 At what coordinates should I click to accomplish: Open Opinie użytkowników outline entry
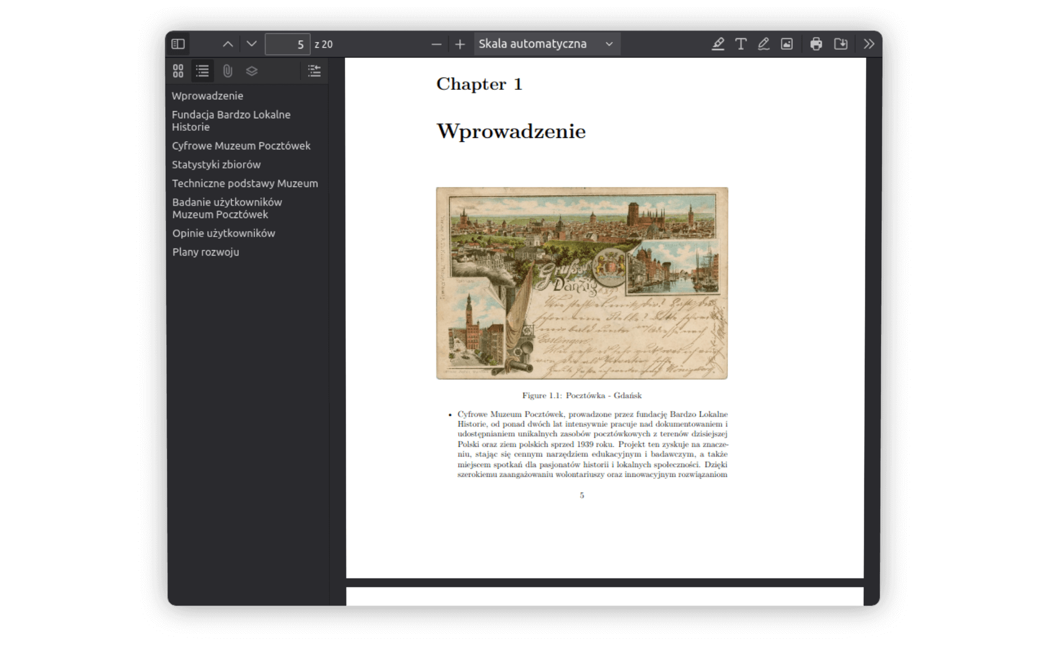(x=224, y=233)
